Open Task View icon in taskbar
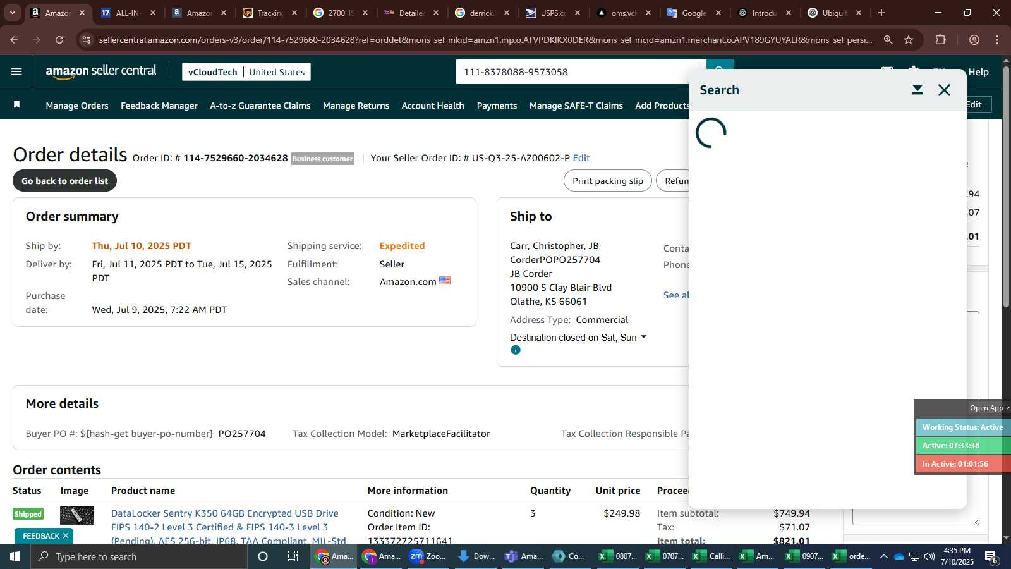The width and height of the screenshot is (1011, 569). (293, 556)
